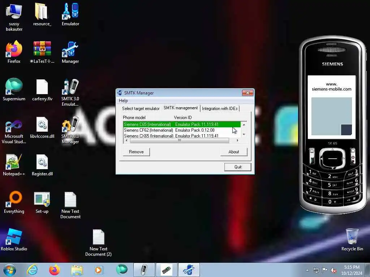Open the Recycle Bin
Viewport: 370px width, 277px height.
pyautogui.click(x=352, y=240)
